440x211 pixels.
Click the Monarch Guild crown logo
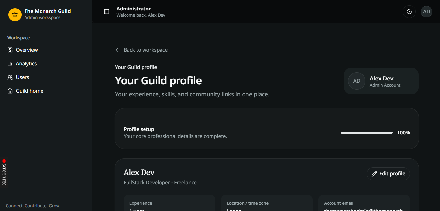(15, 14)
